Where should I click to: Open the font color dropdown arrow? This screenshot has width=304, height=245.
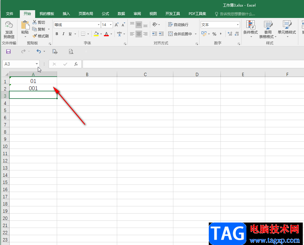[111, 34]
